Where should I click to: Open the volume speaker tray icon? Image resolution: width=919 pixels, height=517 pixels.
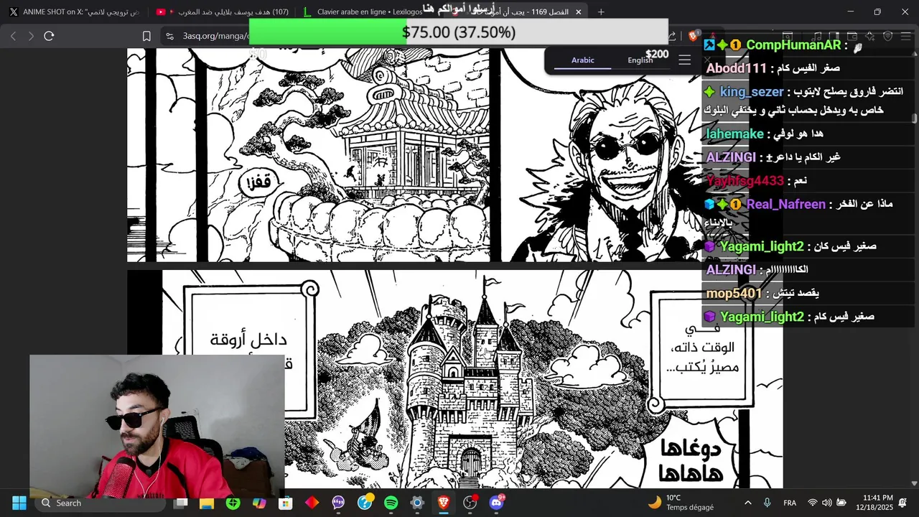[827, 503]
